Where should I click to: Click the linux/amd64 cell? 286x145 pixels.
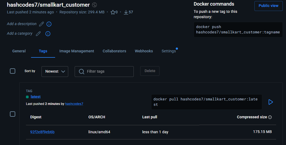(99, 132)
